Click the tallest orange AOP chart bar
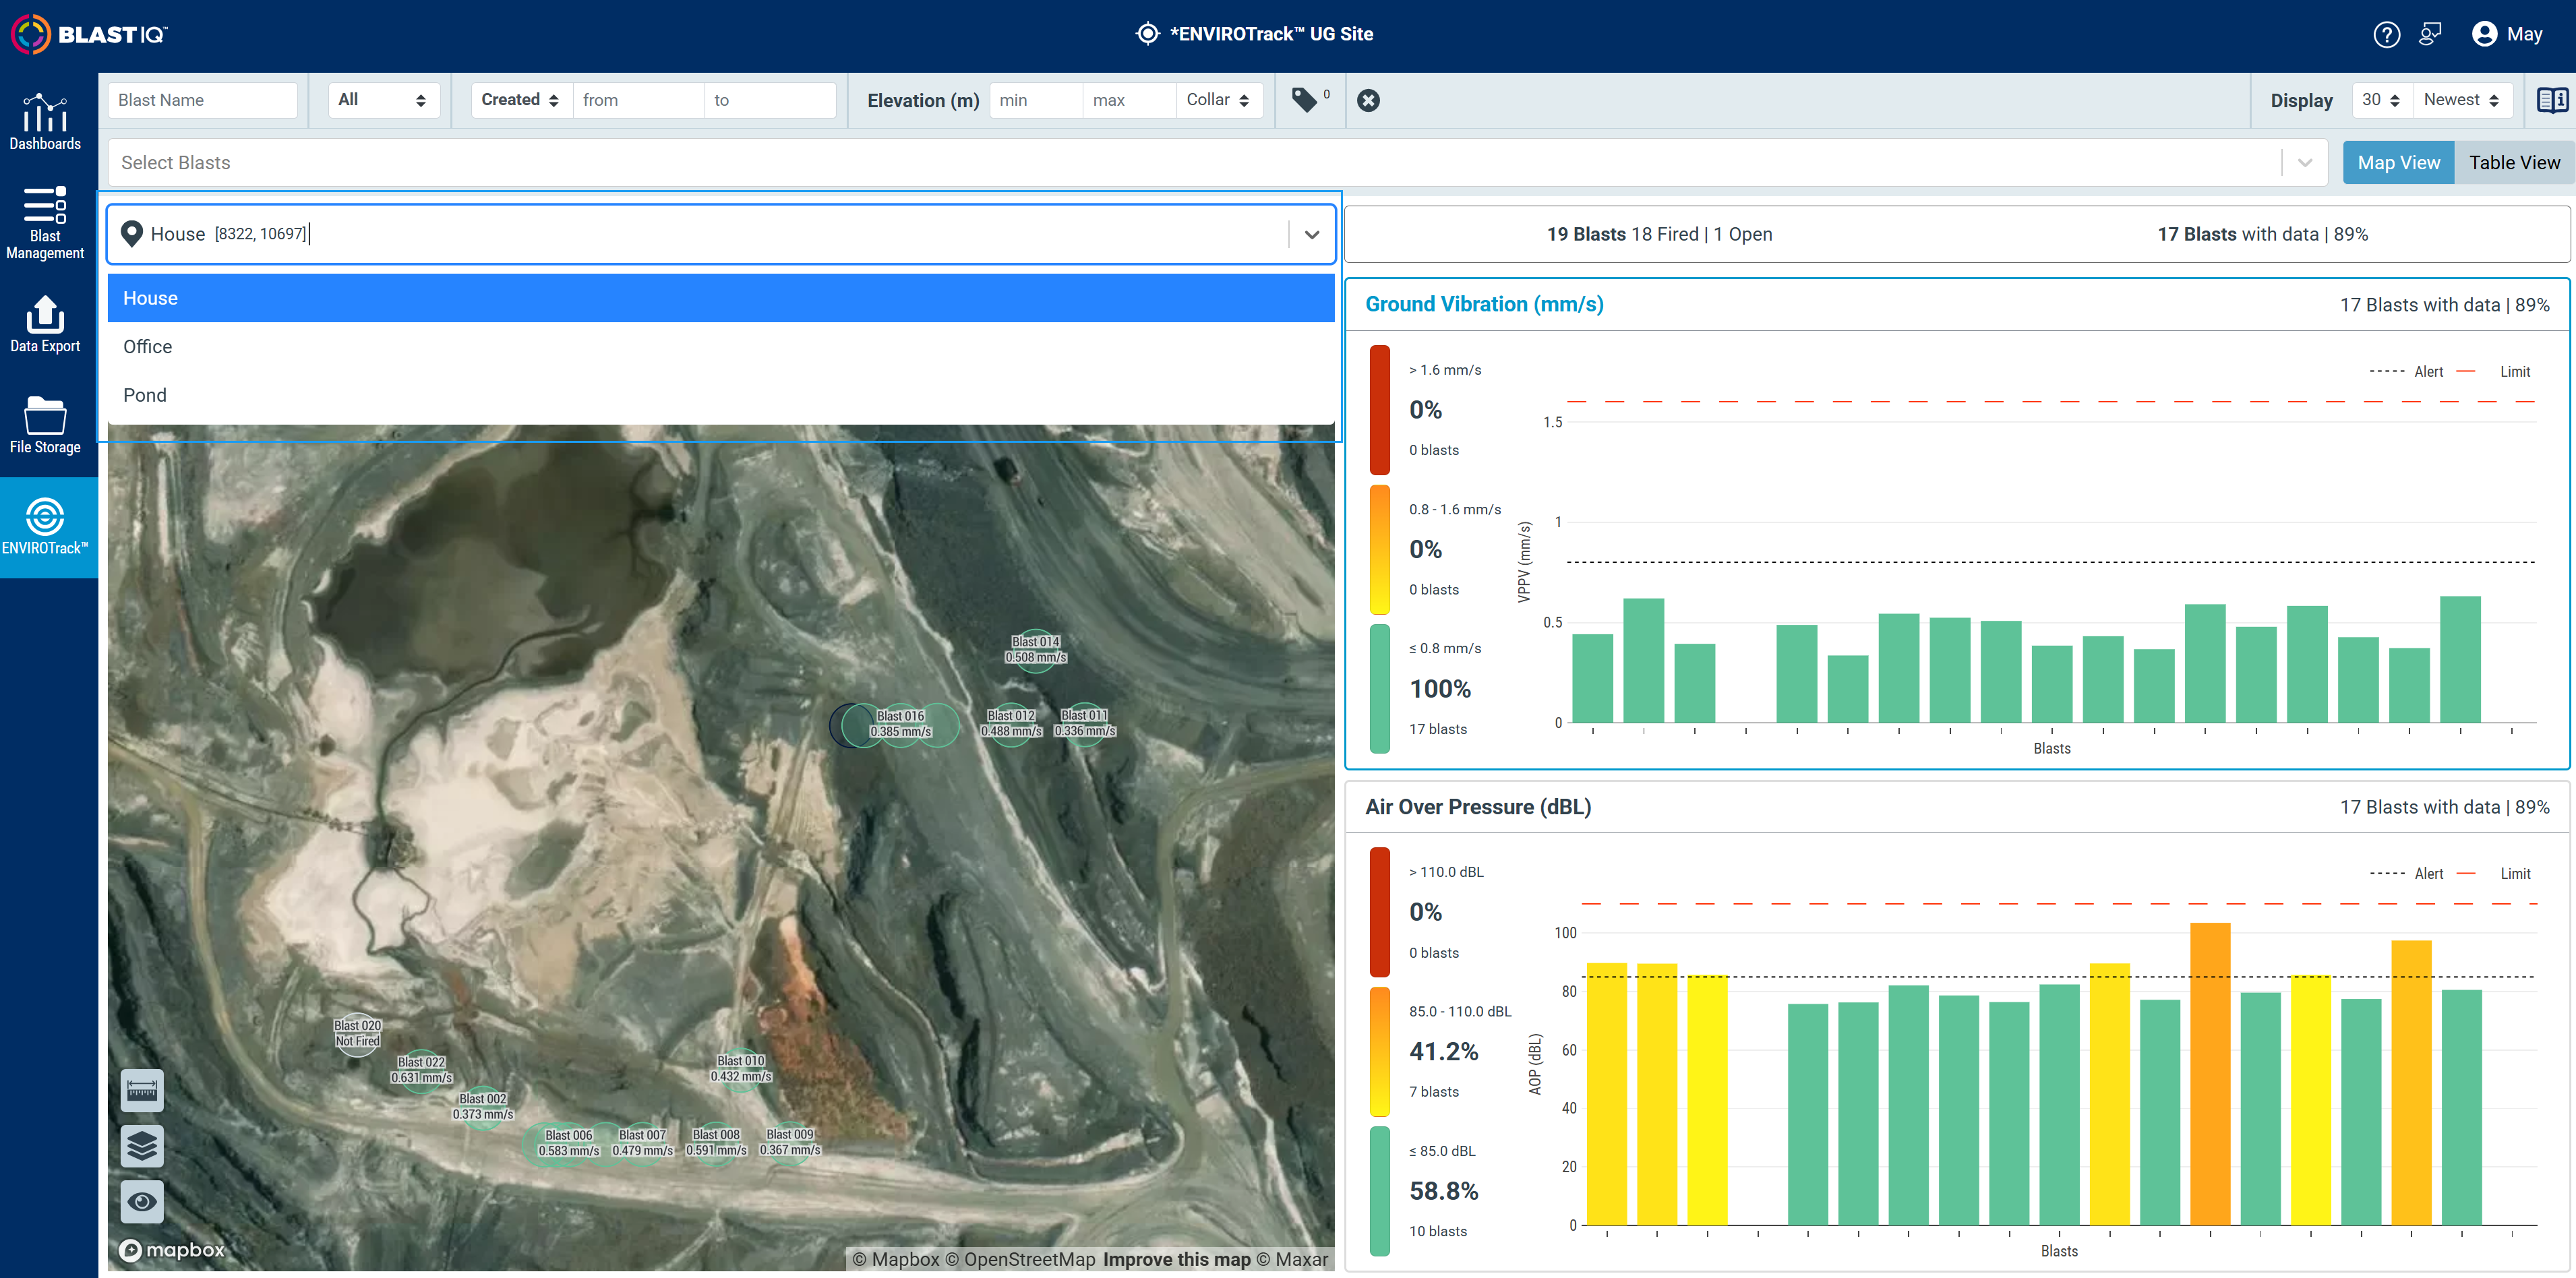2576x1278 pixels. pos(2210,1074)
